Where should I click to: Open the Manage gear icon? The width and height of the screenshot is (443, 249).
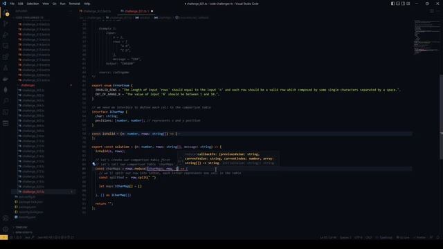tap(6, 229)
